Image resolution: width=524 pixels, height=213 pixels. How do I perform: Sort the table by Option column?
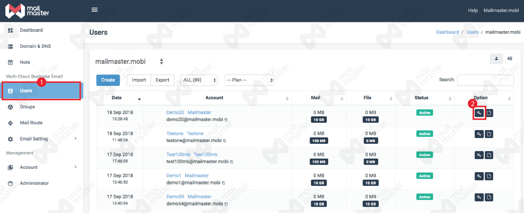tap(484, 98)
